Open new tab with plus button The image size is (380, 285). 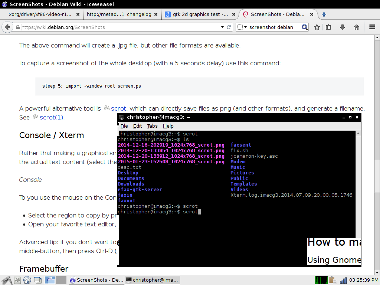click(324, 14)
